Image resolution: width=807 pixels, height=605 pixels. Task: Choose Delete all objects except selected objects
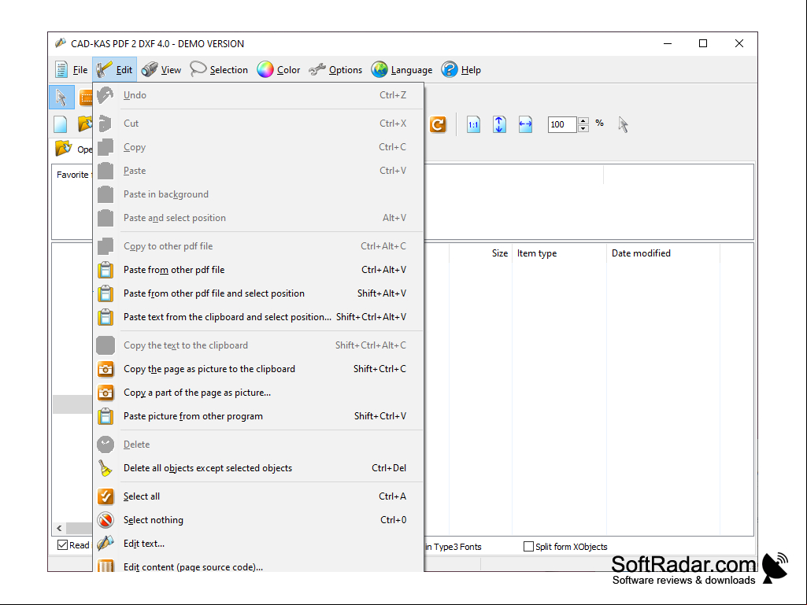pos(259,468)
